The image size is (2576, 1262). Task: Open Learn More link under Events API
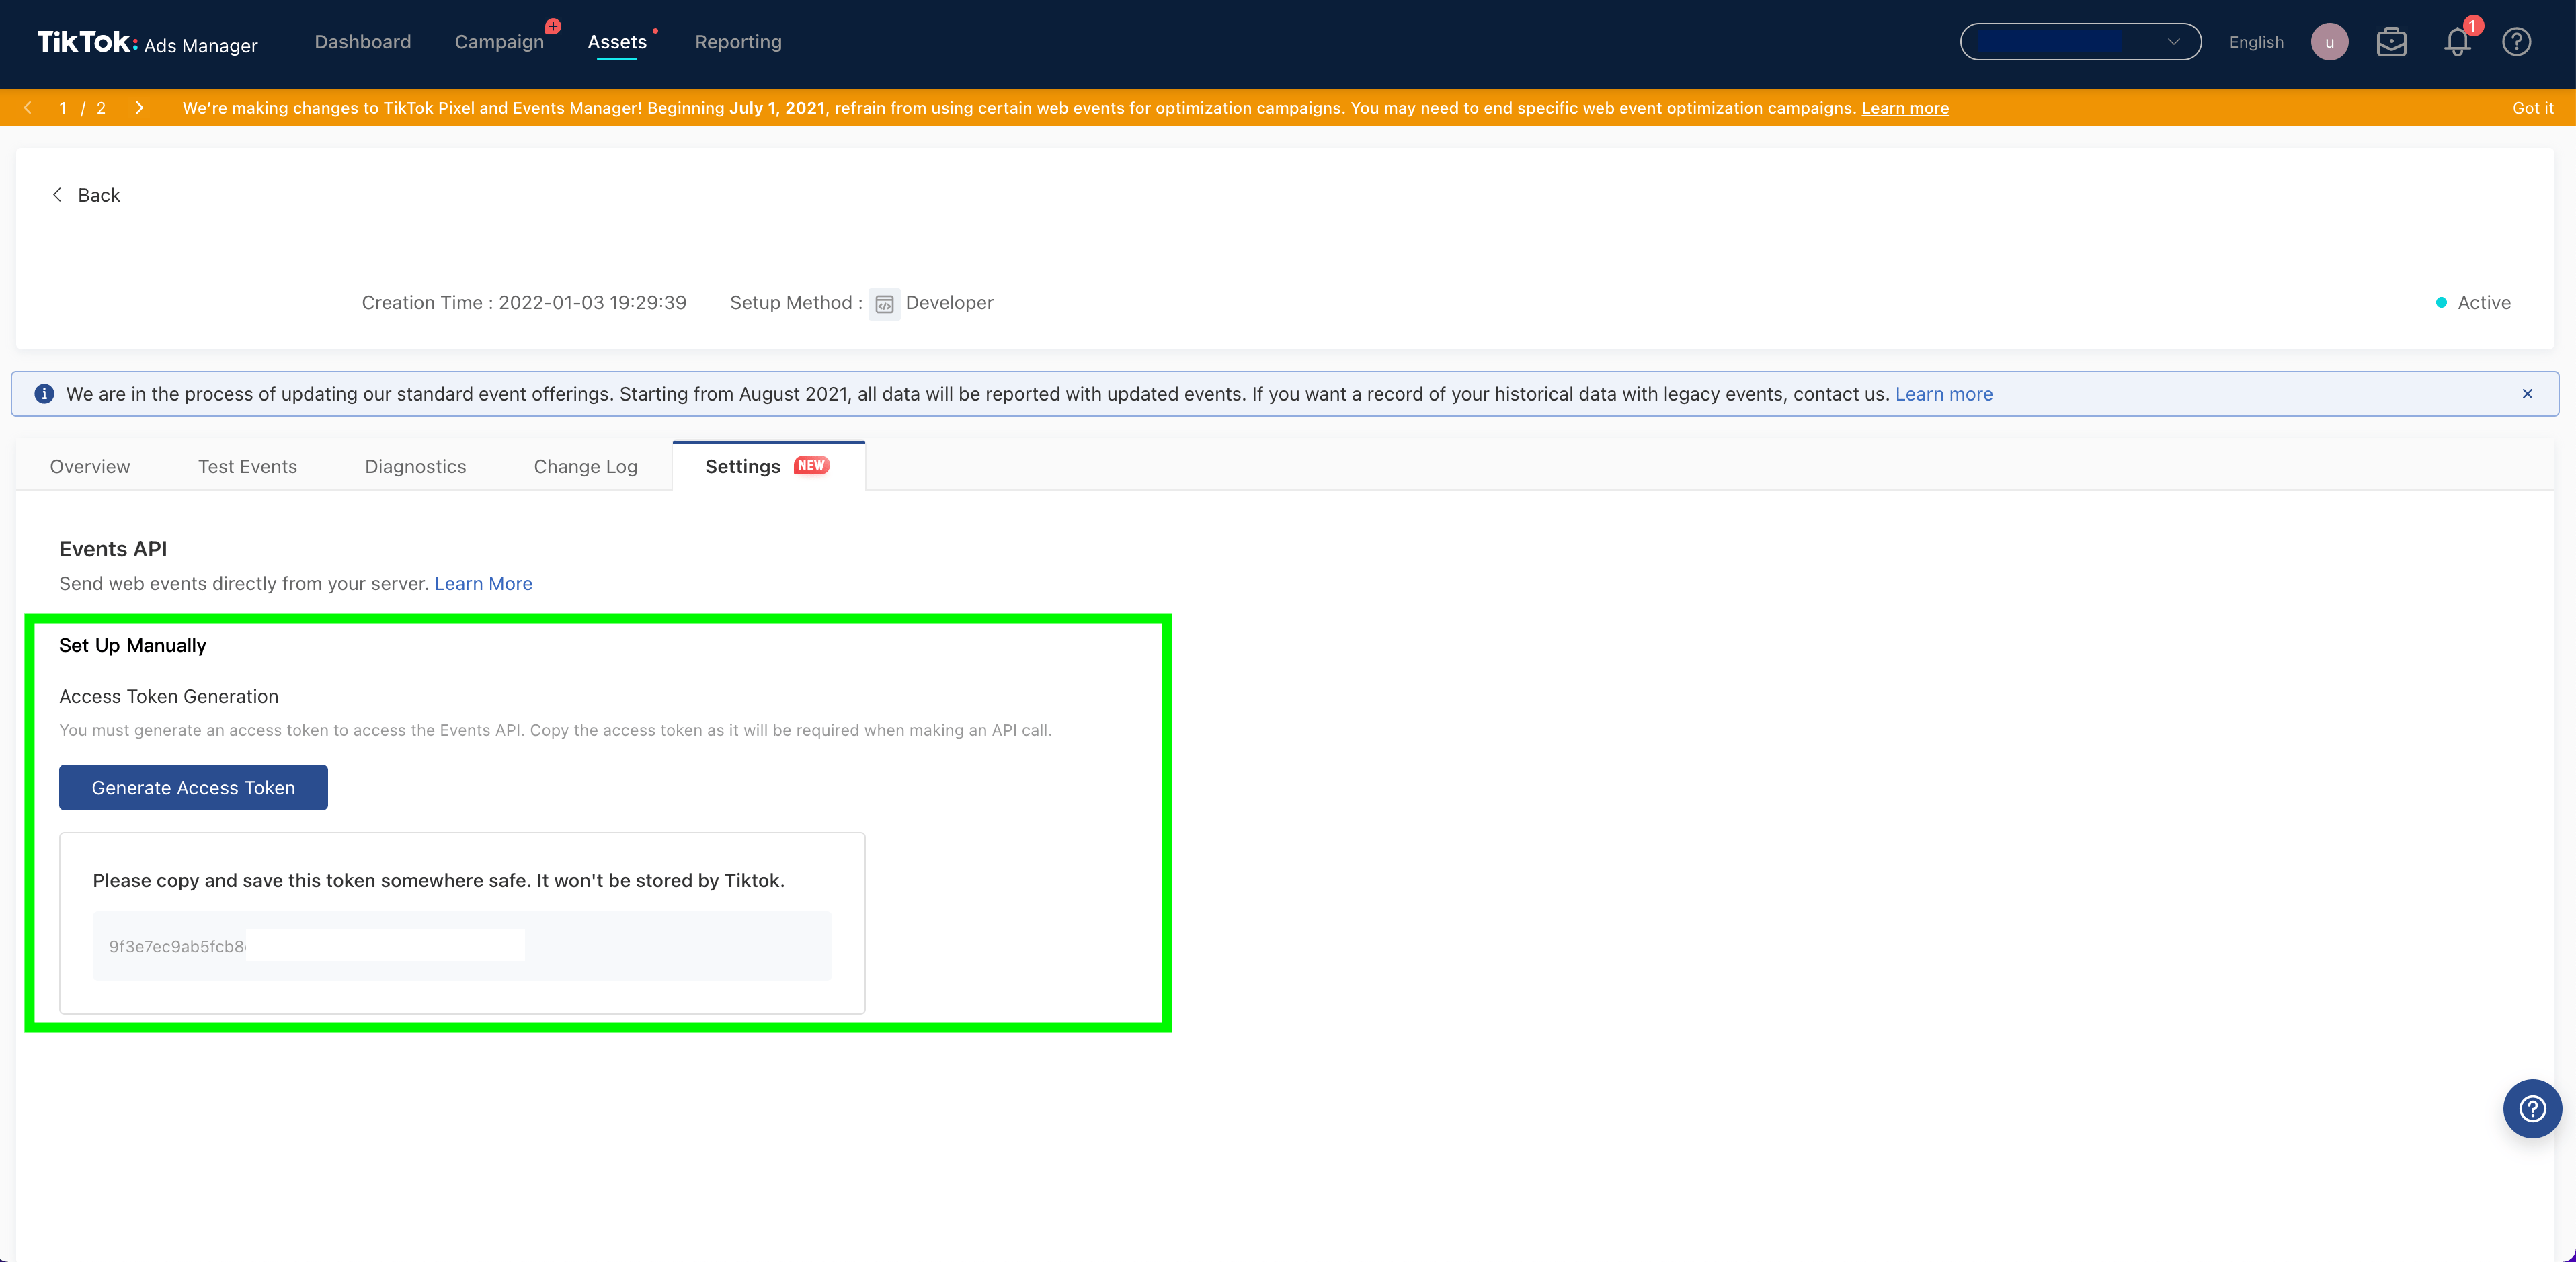(x=483, y=584)
